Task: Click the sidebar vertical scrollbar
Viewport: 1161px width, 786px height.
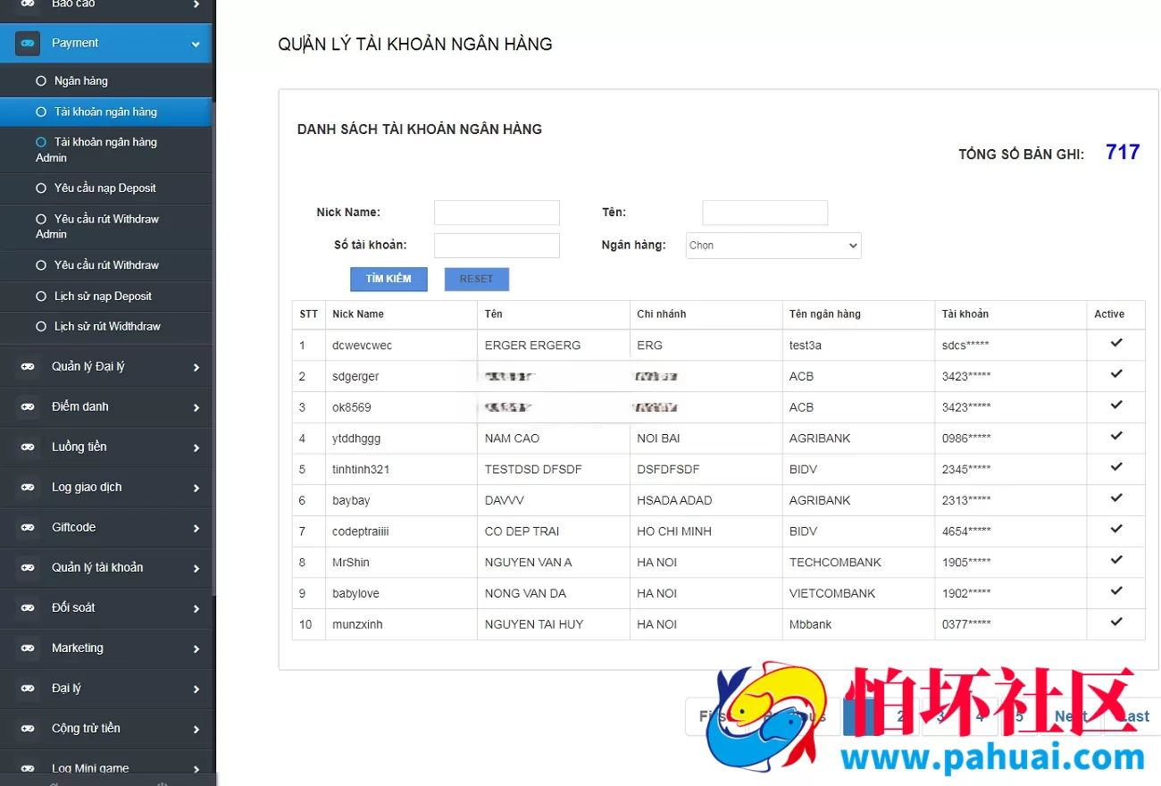Action: pyautogui.click(x=214, y=348)
